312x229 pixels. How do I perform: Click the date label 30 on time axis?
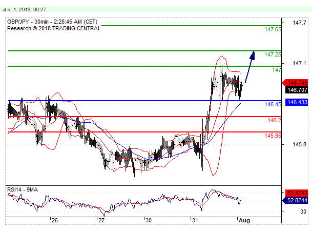[148, 220]
